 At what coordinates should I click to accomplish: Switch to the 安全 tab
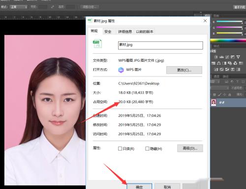click(x=108, y=32)
